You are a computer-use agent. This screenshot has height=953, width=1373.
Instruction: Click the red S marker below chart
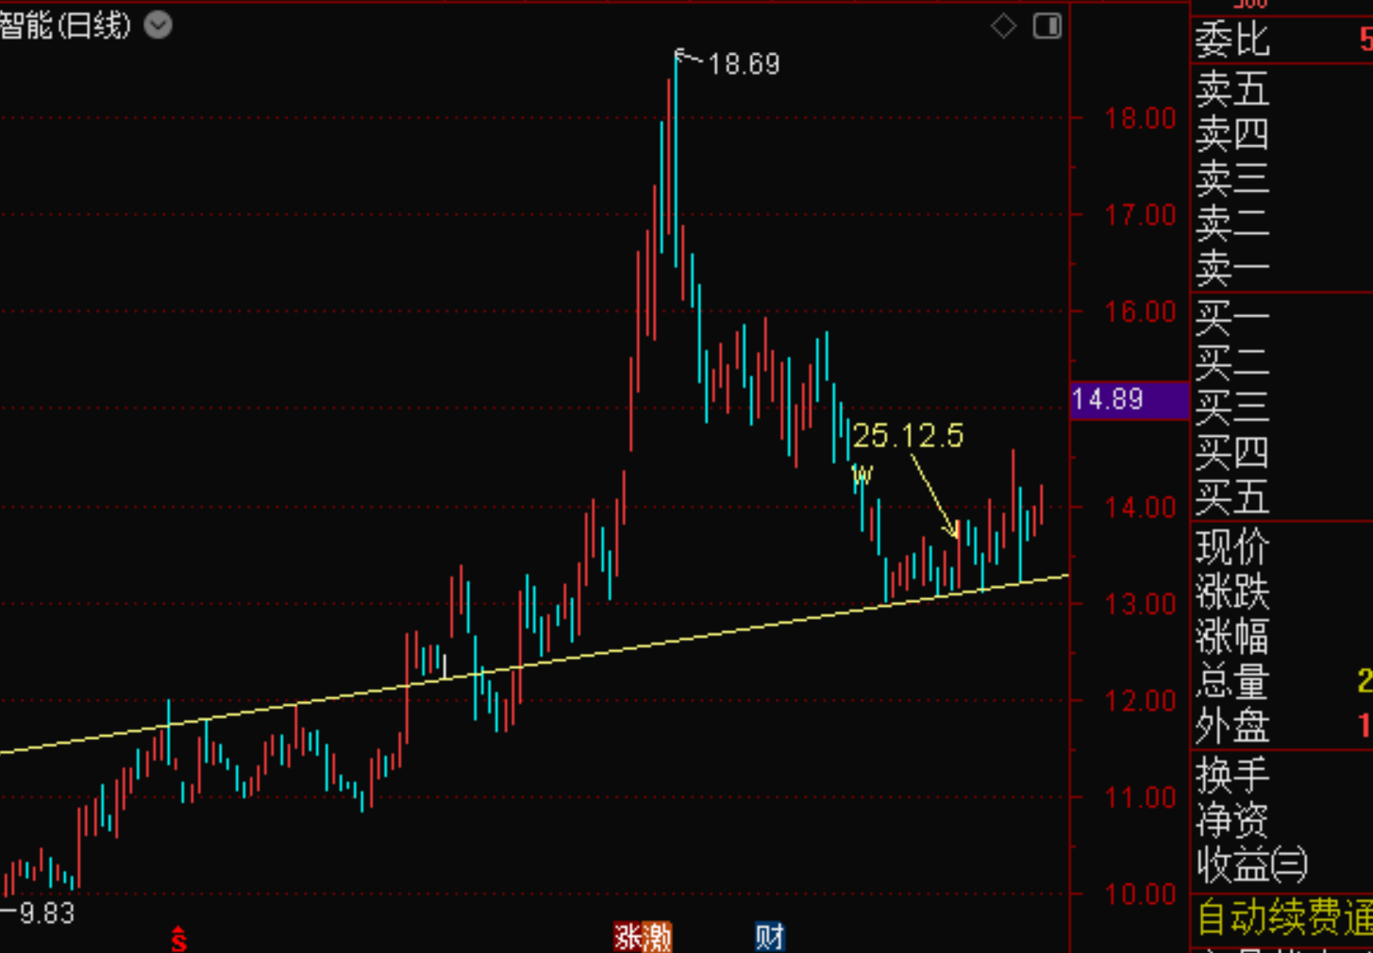tap(178, 938)
